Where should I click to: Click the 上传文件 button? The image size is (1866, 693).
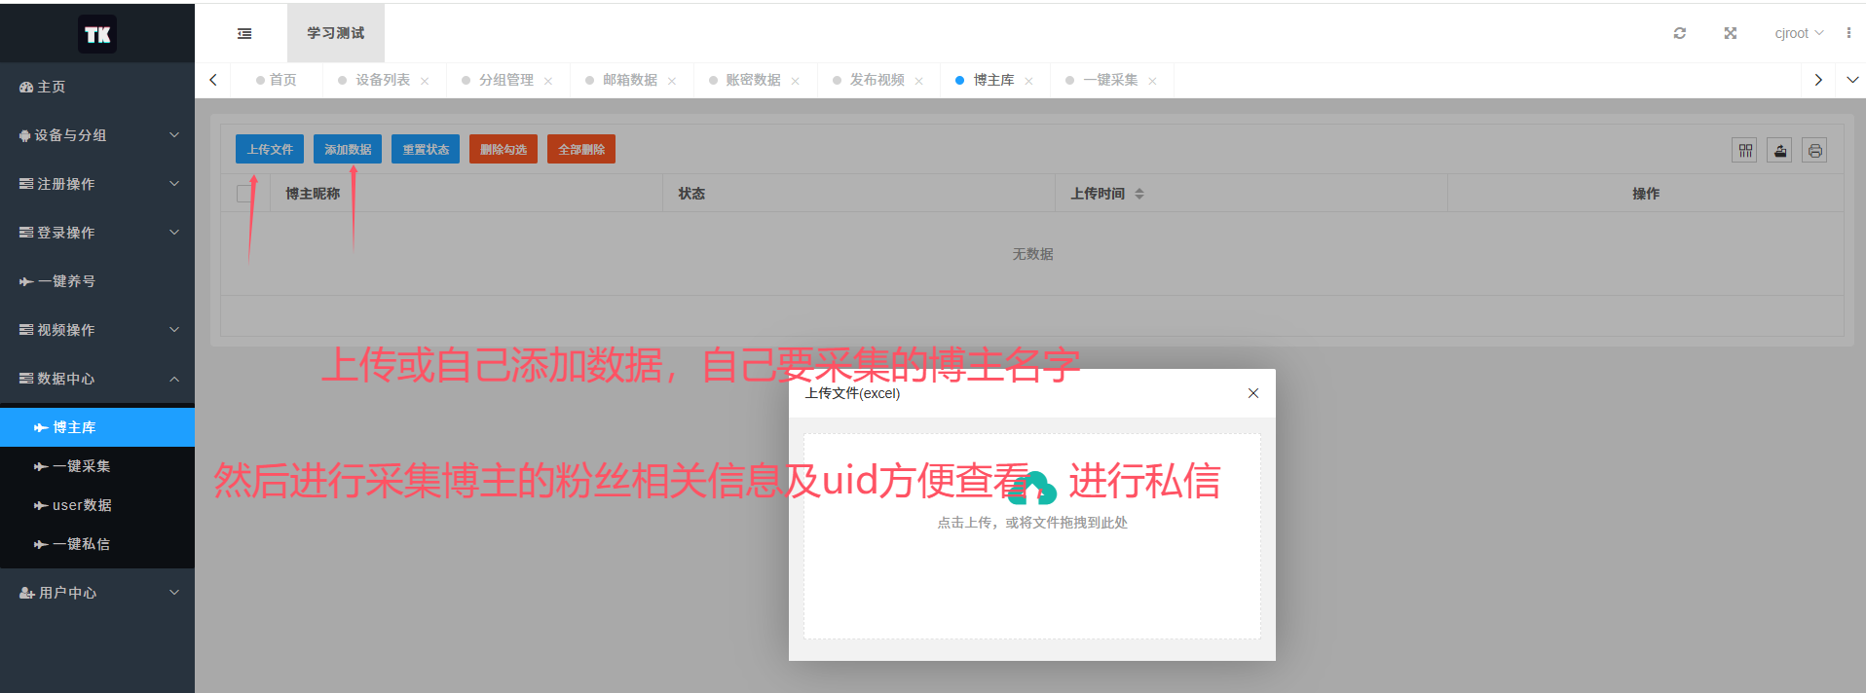270,149
